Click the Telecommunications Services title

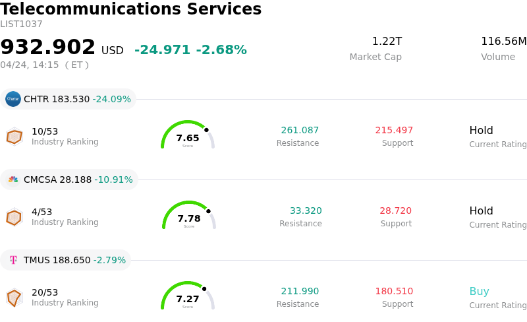click(x=131, y=9)
